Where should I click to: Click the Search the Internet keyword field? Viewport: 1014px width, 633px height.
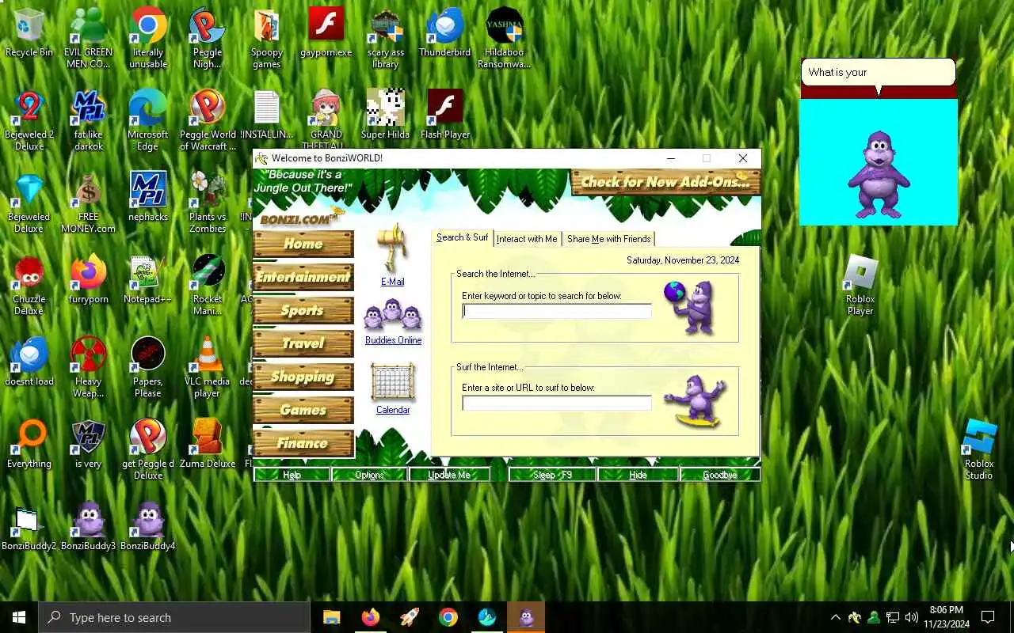click(557, 311)
